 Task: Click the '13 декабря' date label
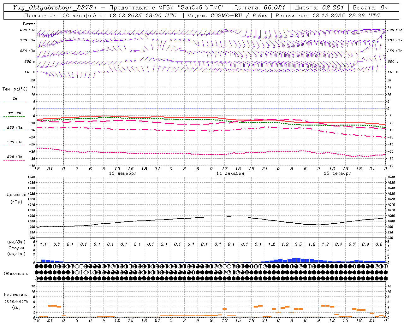[x=123, y=173]
